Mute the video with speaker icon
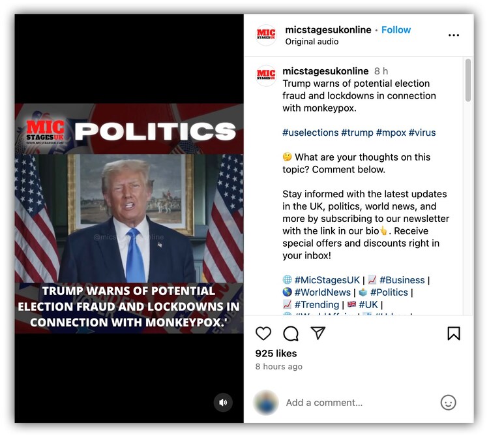The width and height of the screenshot is (489, 438). [223, 402]
